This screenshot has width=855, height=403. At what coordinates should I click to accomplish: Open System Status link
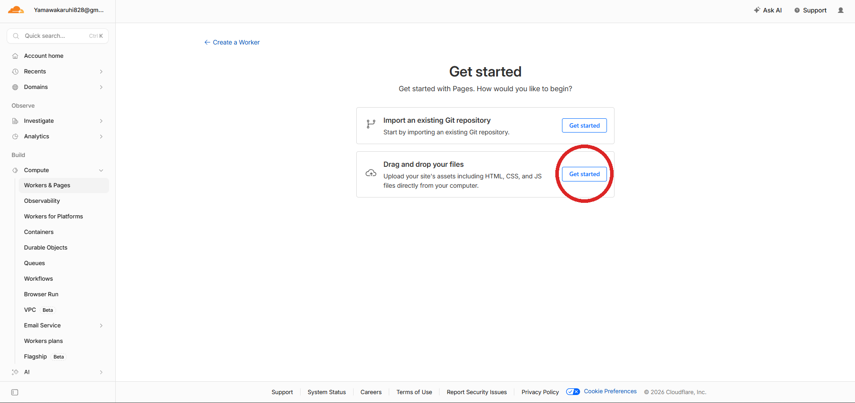click(x=326, y=392)
